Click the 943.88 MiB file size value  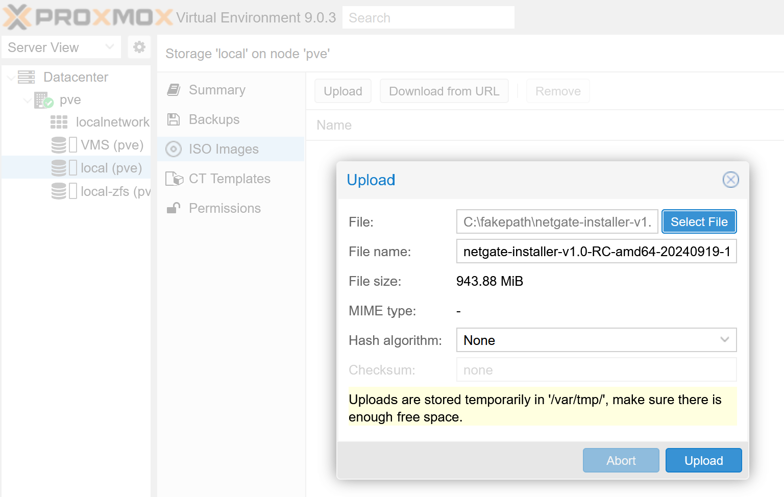[490, 281]
